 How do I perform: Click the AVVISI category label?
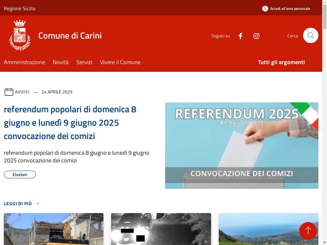[x=22, y=92]
